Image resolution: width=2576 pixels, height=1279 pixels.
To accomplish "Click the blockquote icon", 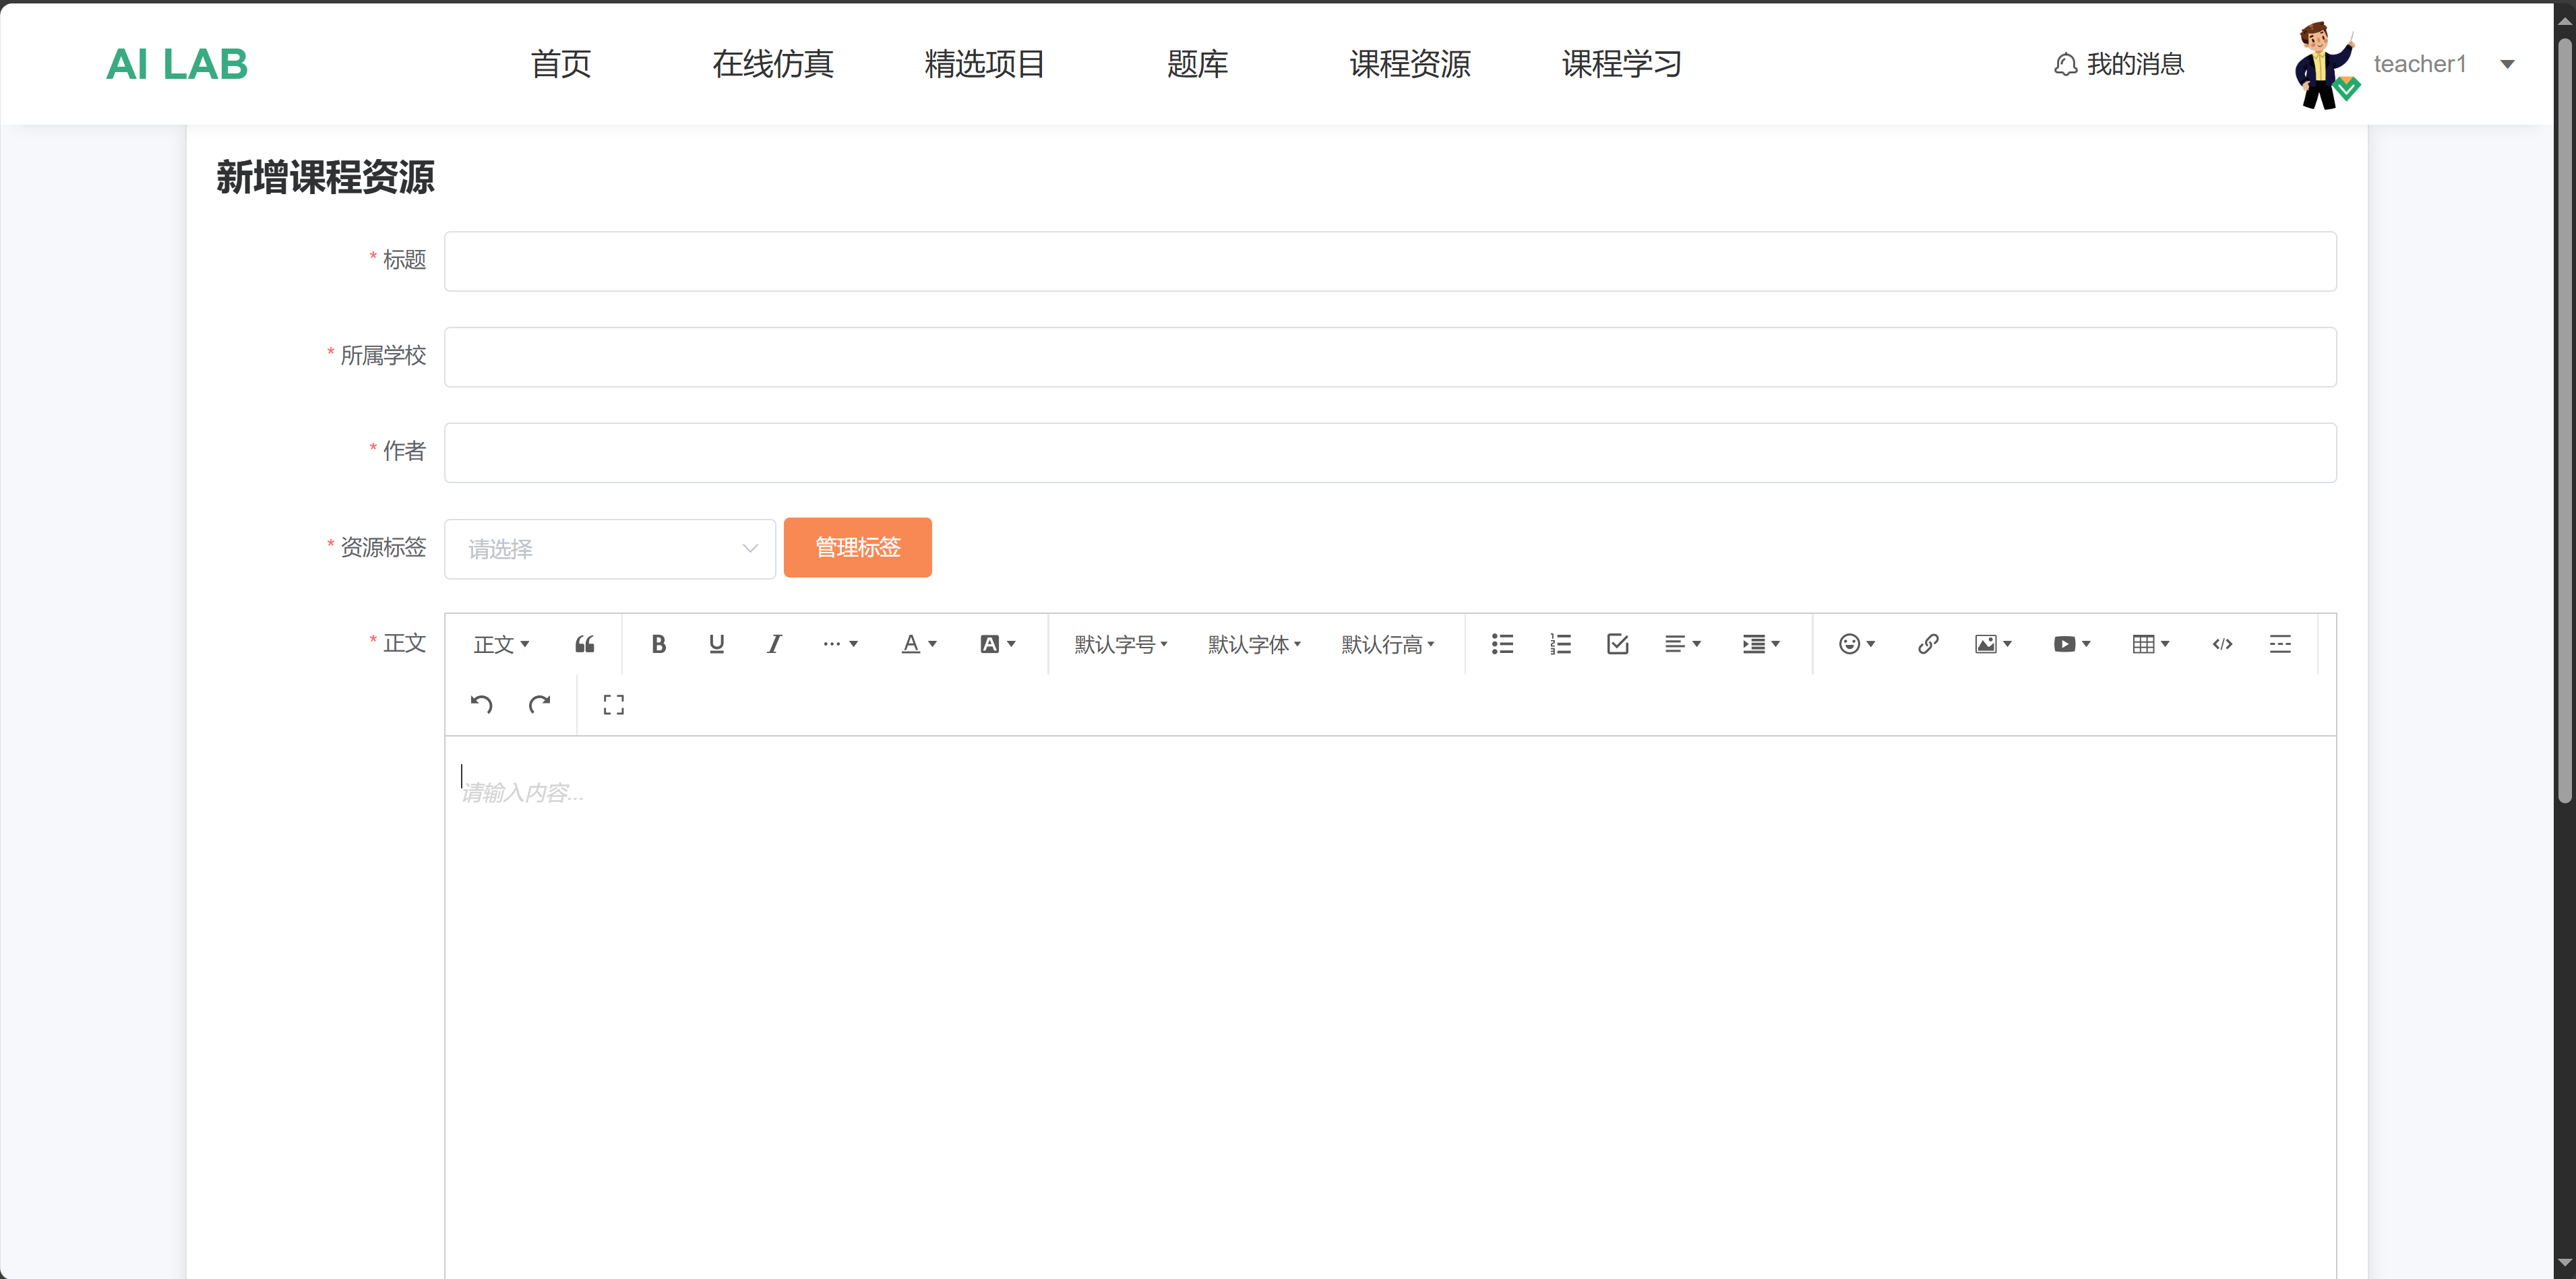I will click(585, 644).
